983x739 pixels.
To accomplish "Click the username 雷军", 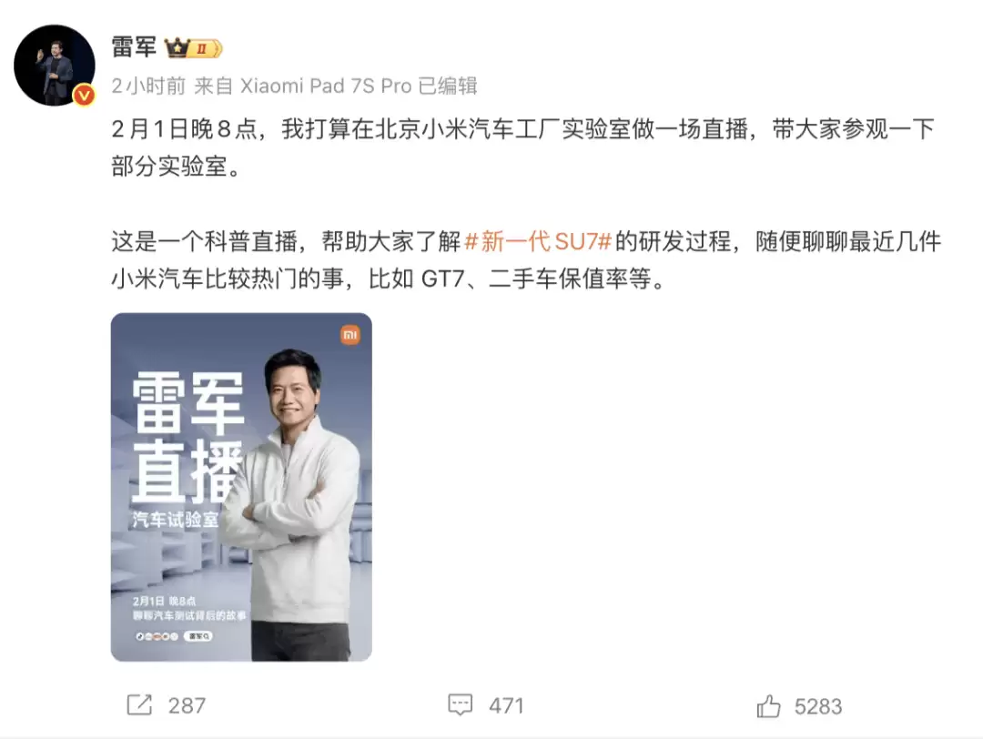I will pos(134,47).
